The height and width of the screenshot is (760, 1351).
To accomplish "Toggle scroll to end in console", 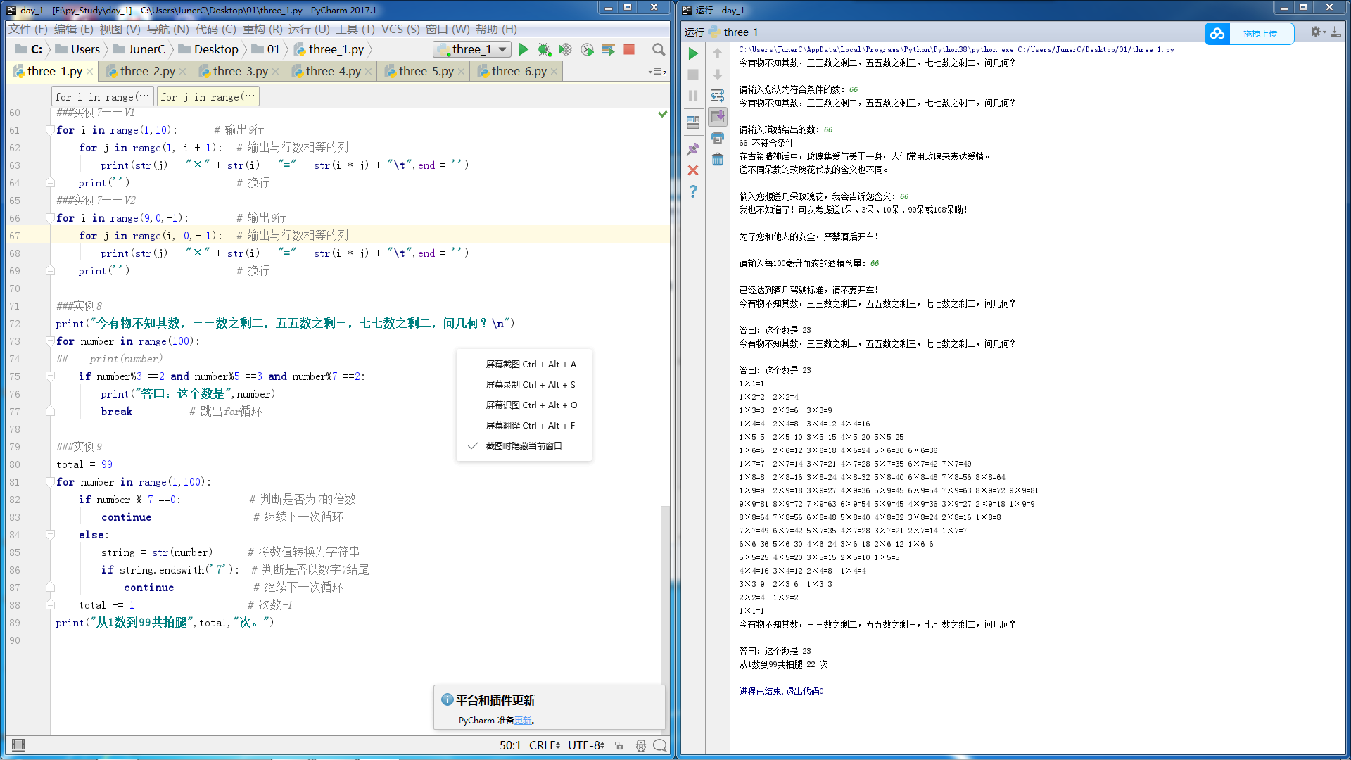I will click(718, 117).
